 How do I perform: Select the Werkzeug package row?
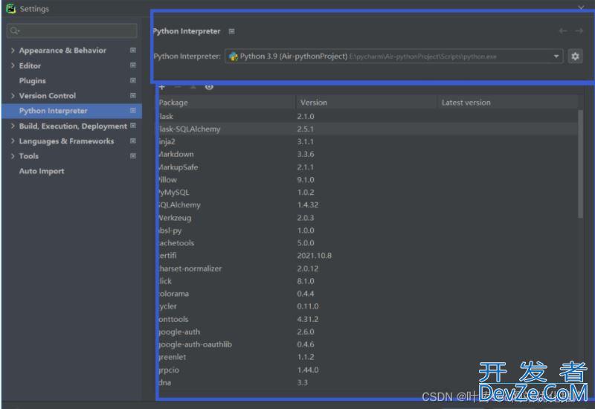pyautogui.click(x=367, y=218)
